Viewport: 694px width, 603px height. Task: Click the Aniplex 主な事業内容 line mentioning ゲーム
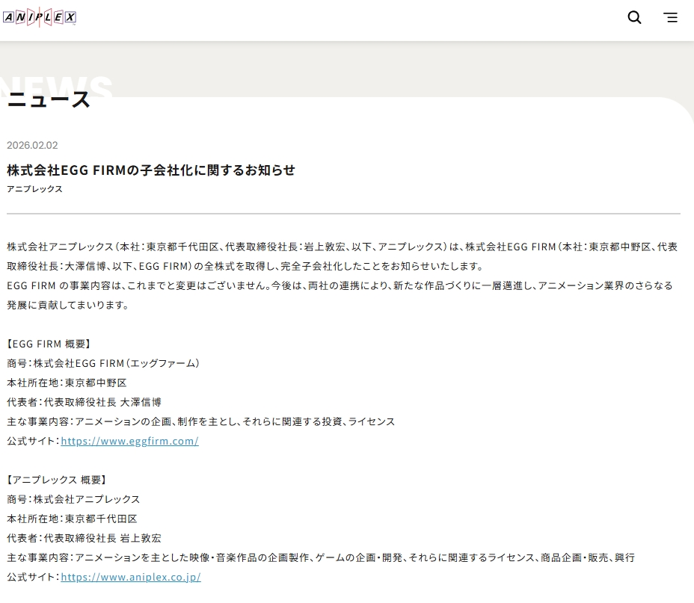[x=321, y=557]
